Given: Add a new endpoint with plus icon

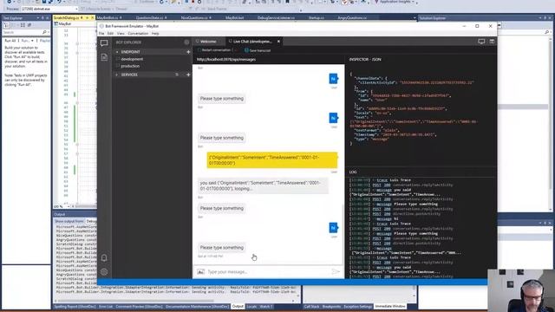Looking at the screenshot, I should pos(188,52).
